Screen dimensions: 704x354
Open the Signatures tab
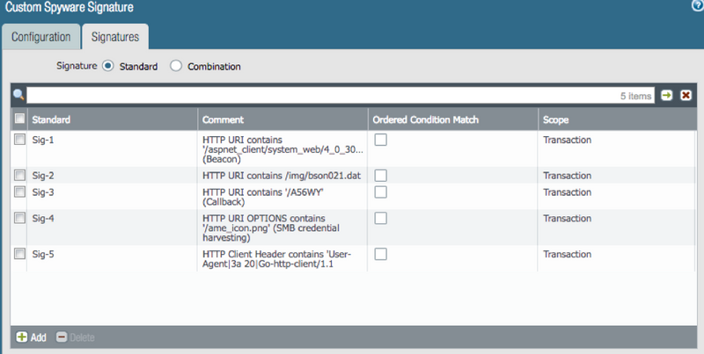tap(114, 37)
